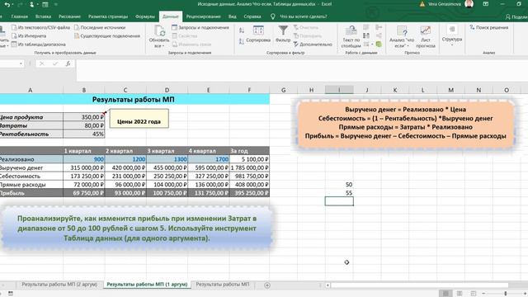Select cell with product price 350,00 ₽
This screenshot has height=297, width=528.
coord(84,117)
